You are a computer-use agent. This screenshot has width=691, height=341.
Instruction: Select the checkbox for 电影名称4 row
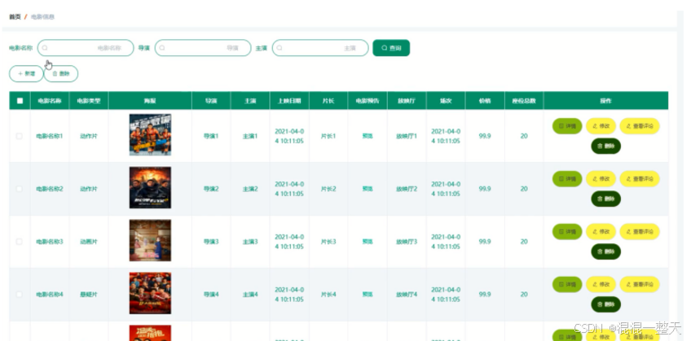pyautogui.click(x=19, y=295)
